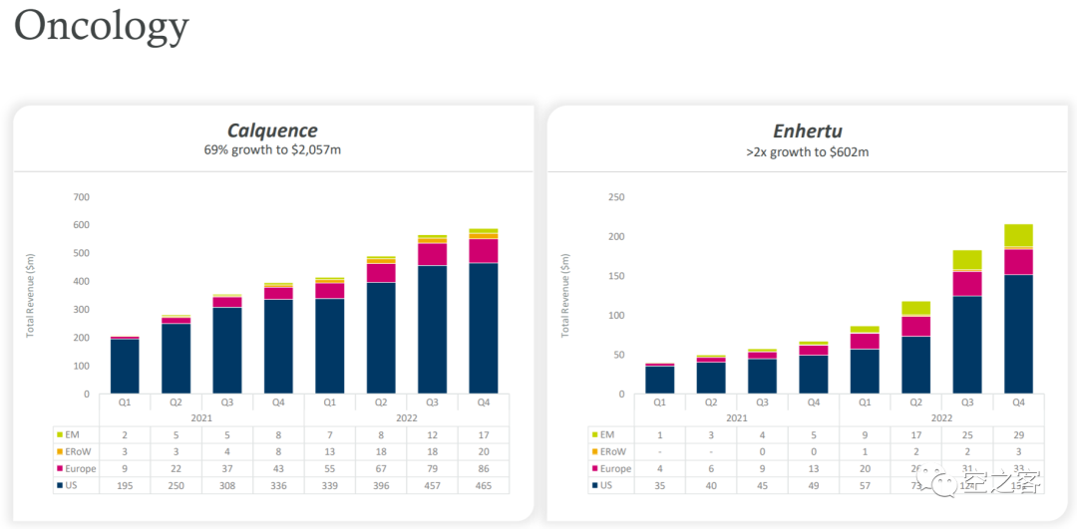Click the US legend swatch in the Enhertu table
The image size is (1077, 529).
tap(594, 486)
